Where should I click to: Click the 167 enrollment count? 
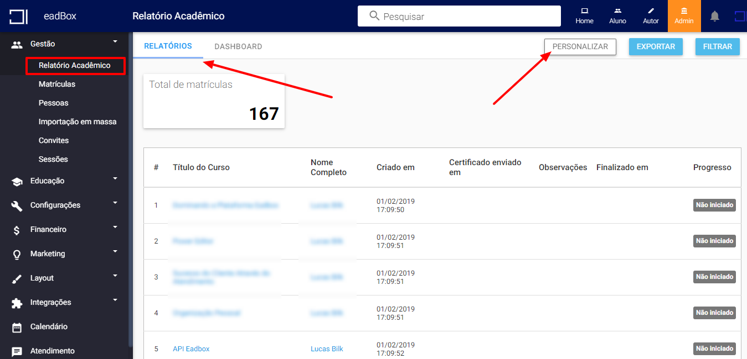click(264, 114)
